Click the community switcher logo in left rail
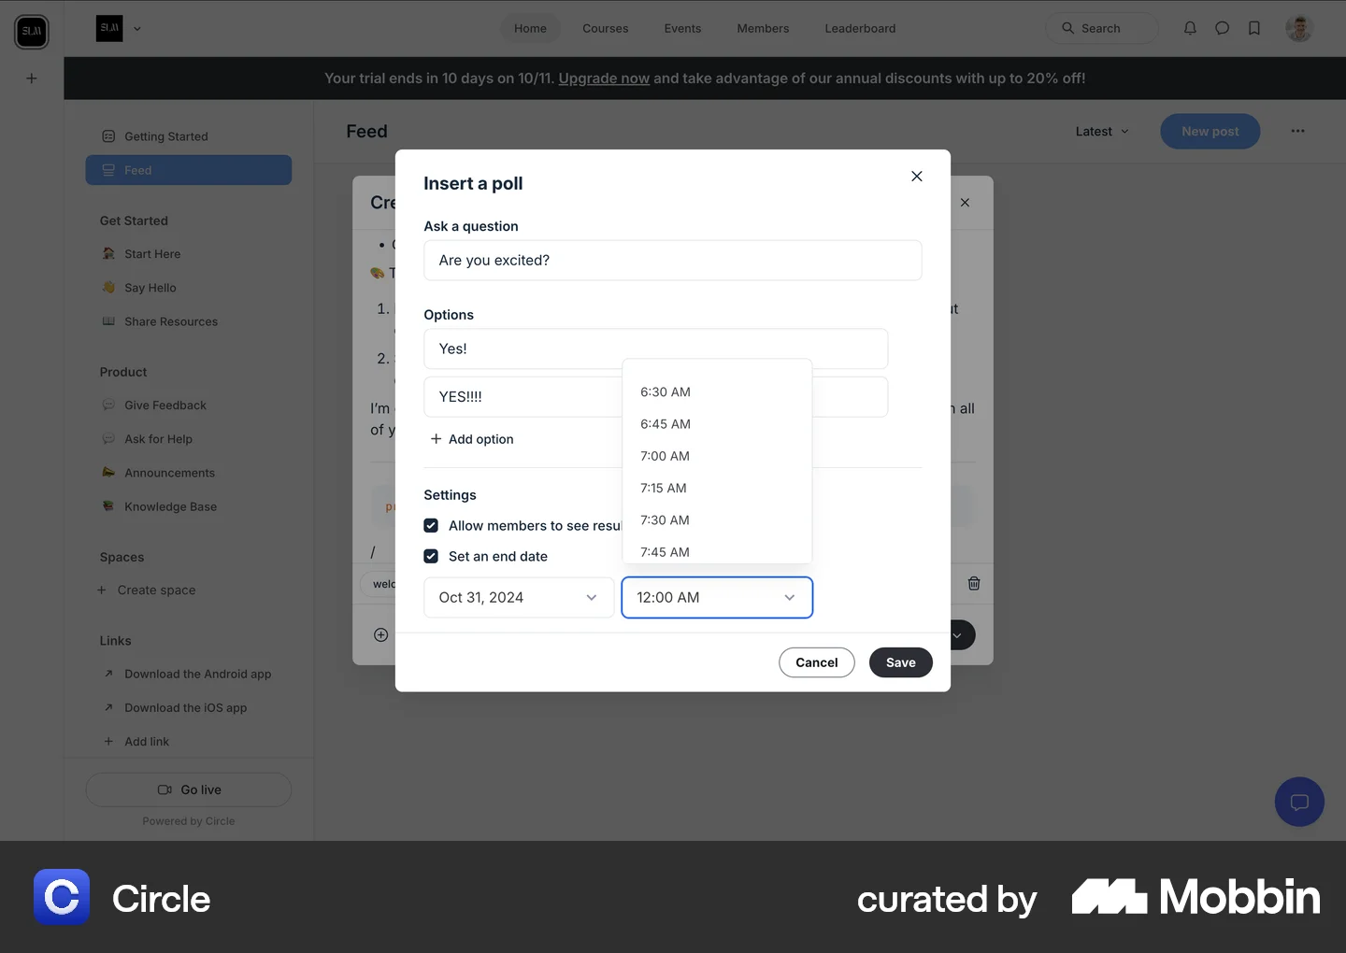1346x953 pixels. (32, 31)
